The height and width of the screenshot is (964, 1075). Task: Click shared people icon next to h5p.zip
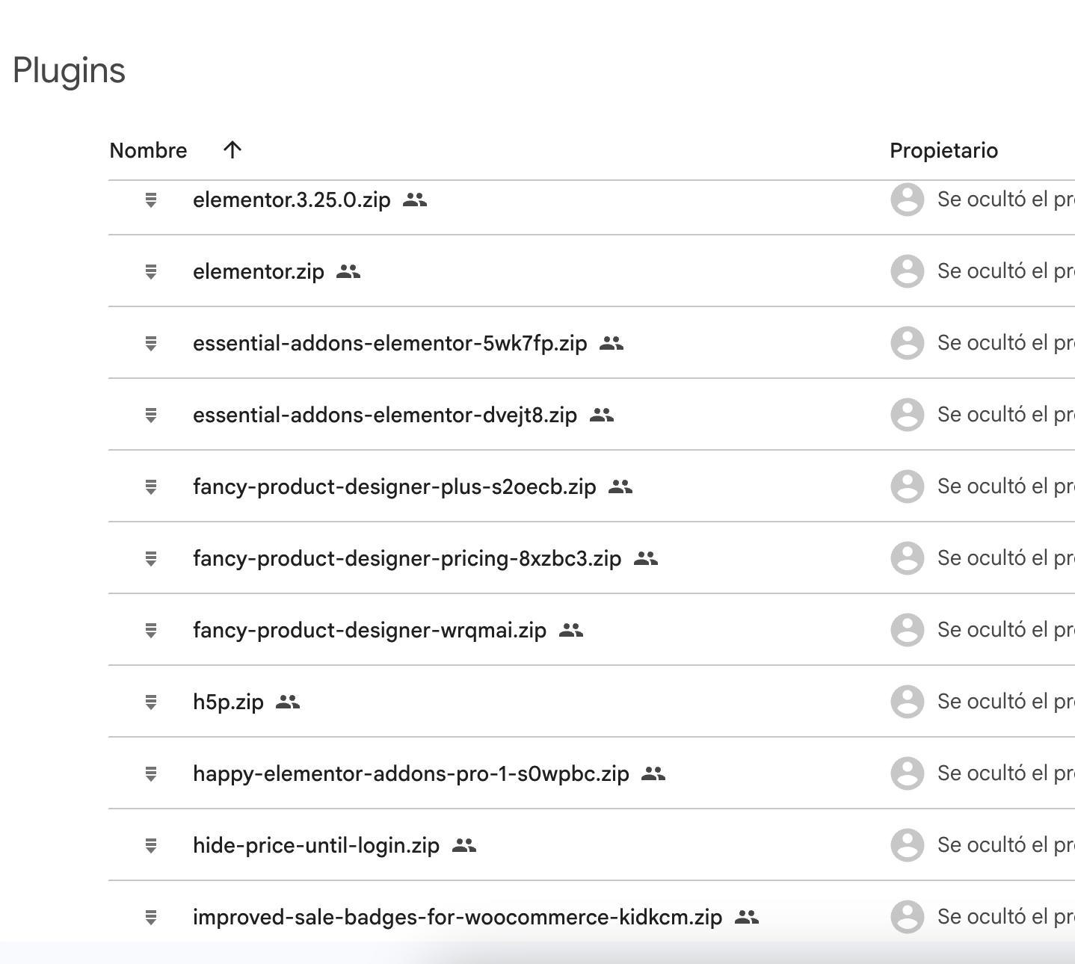coord(288,702)
